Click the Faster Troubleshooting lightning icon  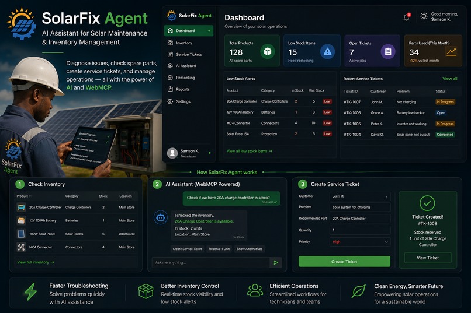pos(30,291)
